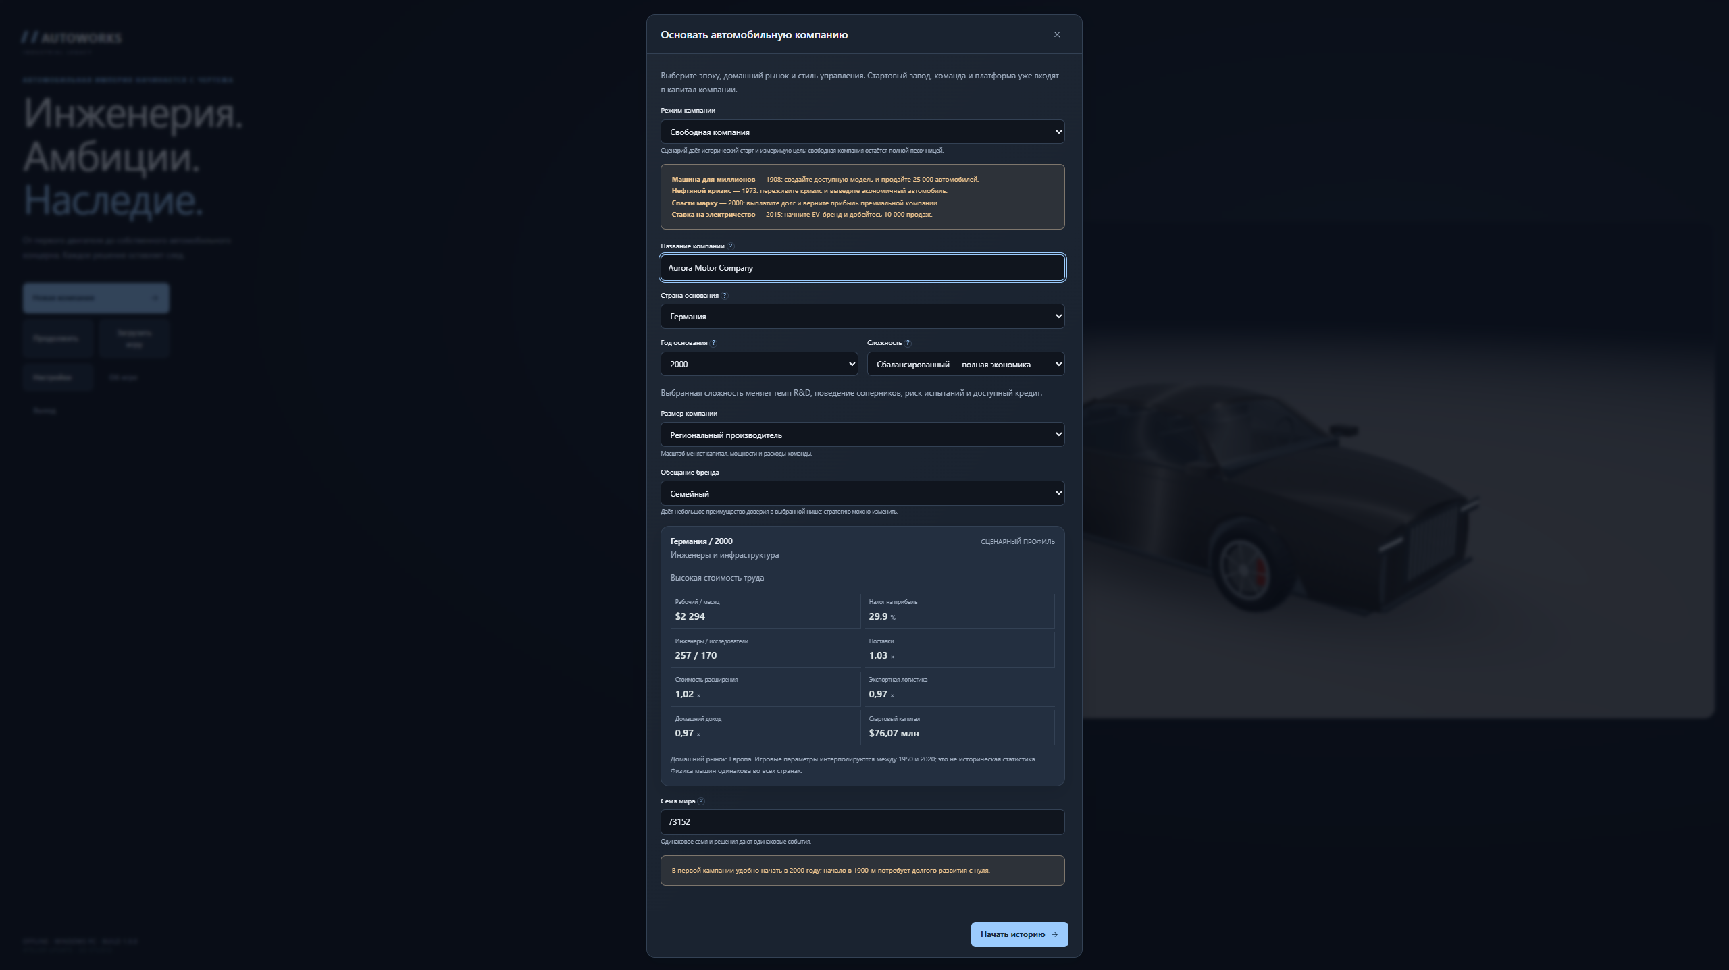1729x970 pixels.
Task: Click the Германия / 2000 profile heading
Action: (701, 541)
